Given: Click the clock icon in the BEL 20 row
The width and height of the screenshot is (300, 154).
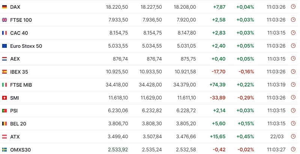Looking at the screenshot, I should [x=293, y=123].
